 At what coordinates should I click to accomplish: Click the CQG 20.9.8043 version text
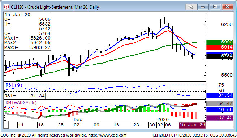[x=223, y=135]
